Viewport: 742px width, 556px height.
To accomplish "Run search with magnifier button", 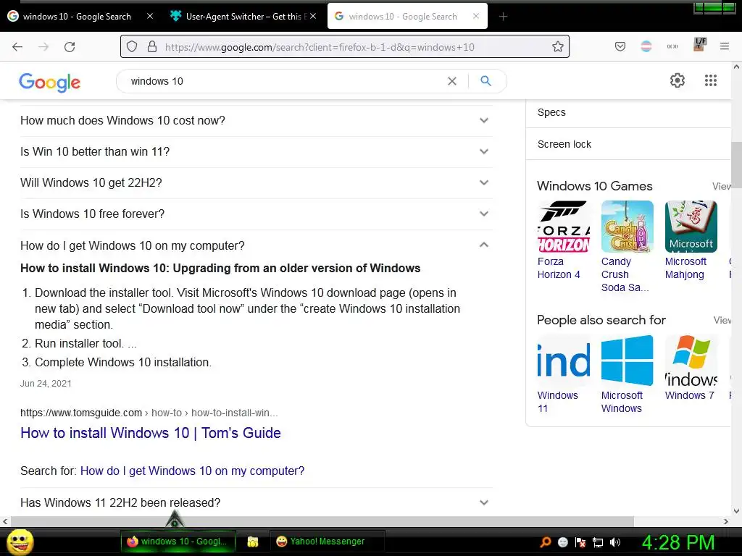I will click(485, 81).
